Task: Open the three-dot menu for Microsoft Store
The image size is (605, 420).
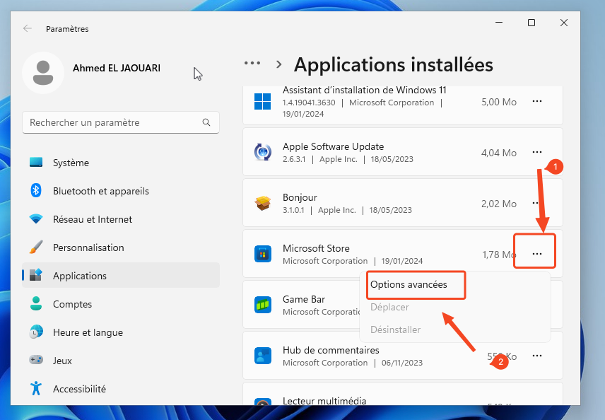Action: (536, 254)
